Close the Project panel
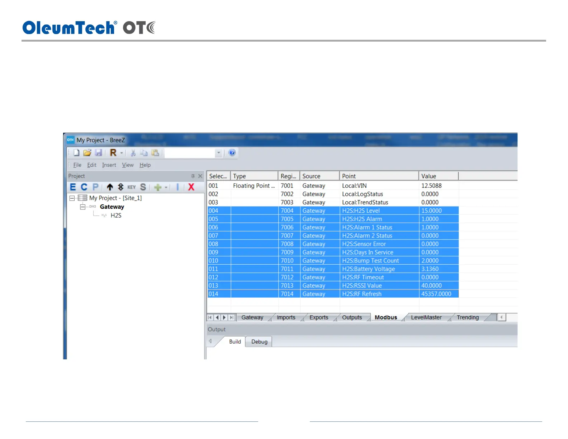 (200, 176)
